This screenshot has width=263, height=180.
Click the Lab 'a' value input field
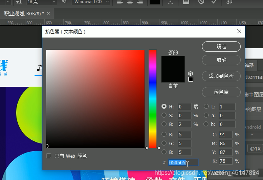(x=227, y=115)
